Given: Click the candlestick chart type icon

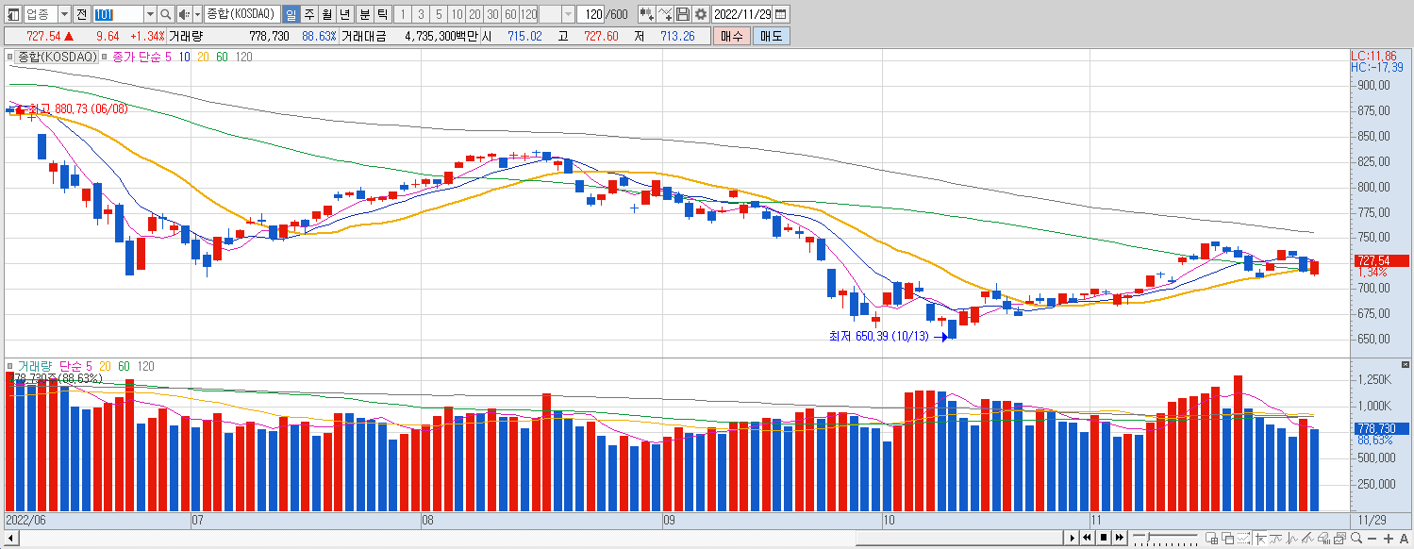Looking at the screenshot, I should pos(647,14).
